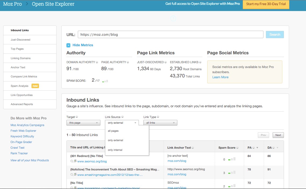Click the info icon beside Just-Discovered
306x189 pixels.
click(x=166, y=62)
